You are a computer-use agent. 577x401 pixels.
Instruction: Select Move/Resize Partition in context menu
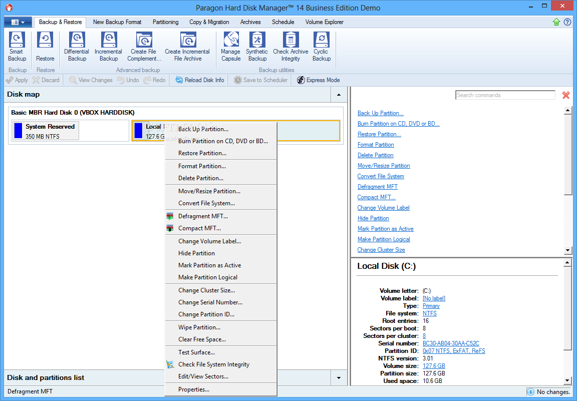pos(221,191)
